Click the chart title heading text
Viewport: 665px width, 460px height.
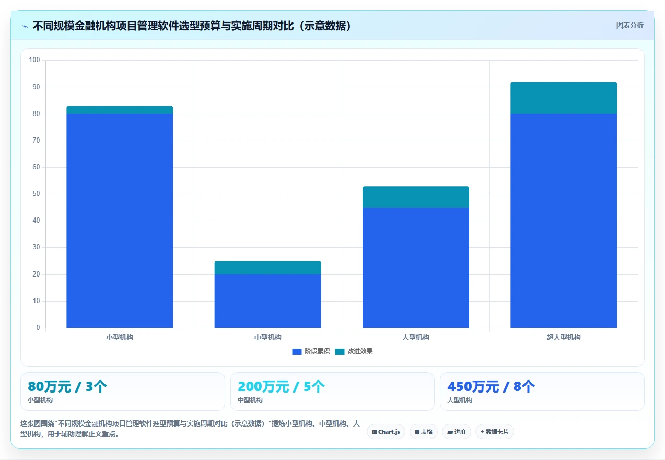(192, 26)
